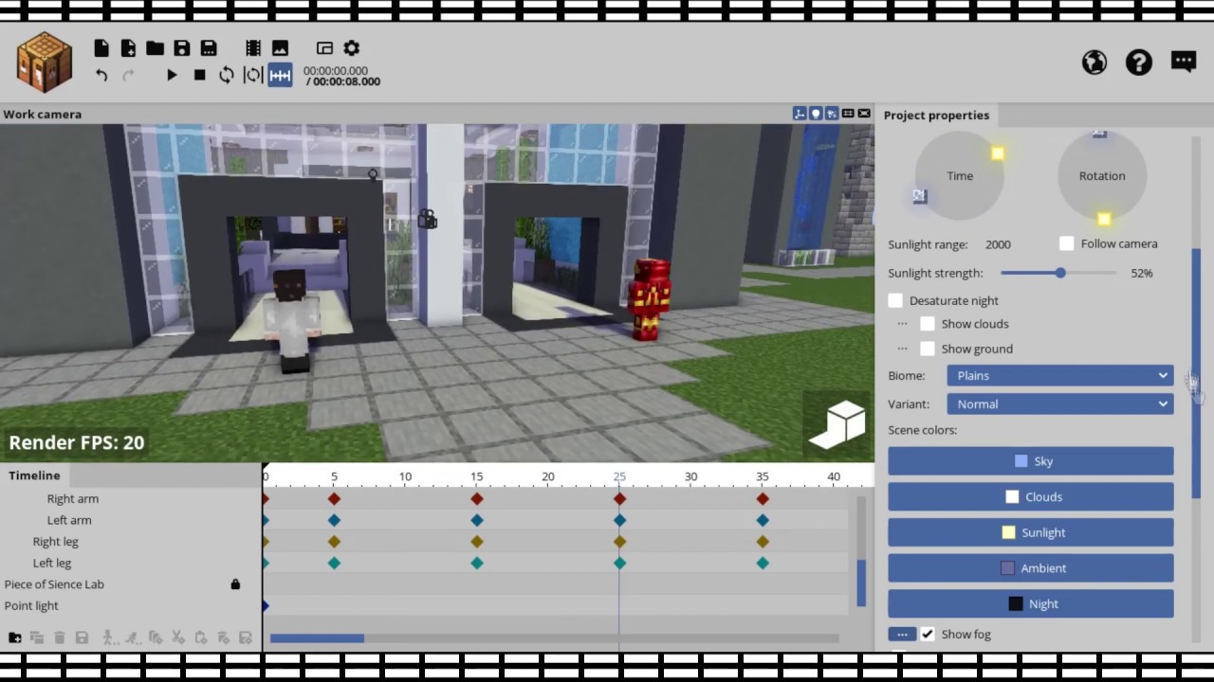Expand Show fog options button

(x=902, y=634)
